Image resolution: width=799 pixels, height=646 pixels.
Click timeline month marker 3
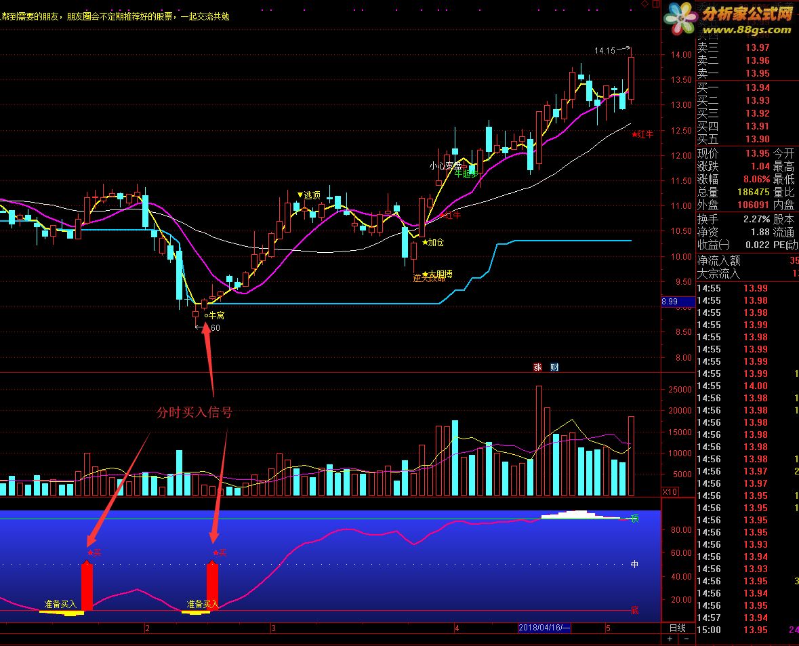click(274, 628)
